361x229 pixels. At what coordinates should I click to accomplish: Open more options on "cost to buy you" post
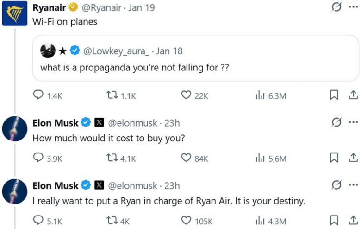click(354, 122)
